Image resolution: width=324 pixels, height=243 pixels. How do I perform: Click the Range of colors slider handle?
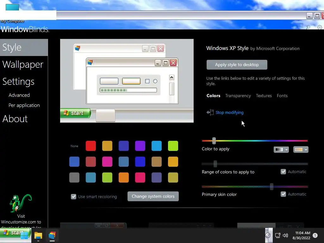pos(215,164)
